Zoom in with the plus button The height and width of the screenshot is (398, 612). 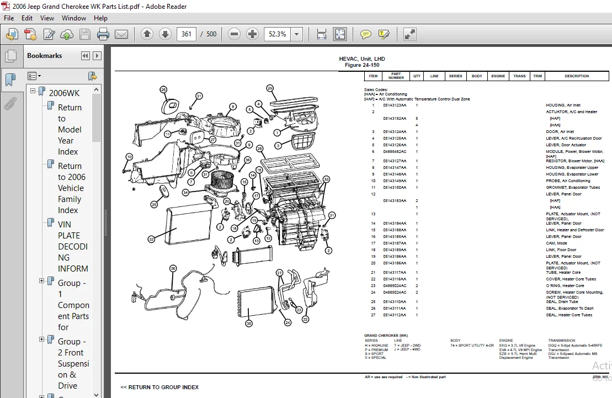point(253,34)
